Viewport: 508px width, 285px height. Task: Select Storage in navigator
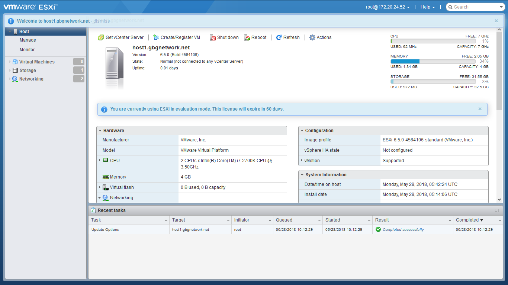(x=28, y=71)
